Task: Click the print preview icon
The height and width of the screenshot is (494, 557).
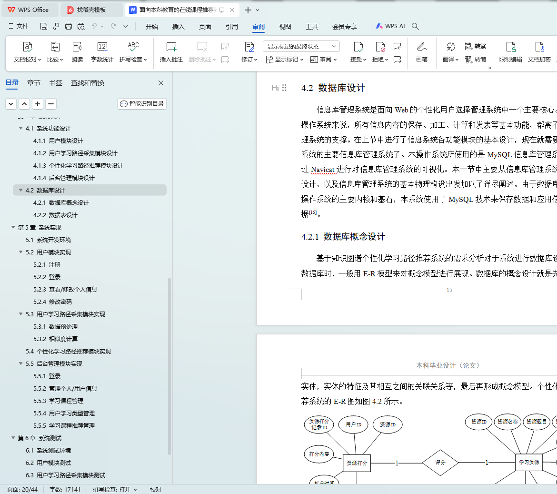Action: [81, 26]
